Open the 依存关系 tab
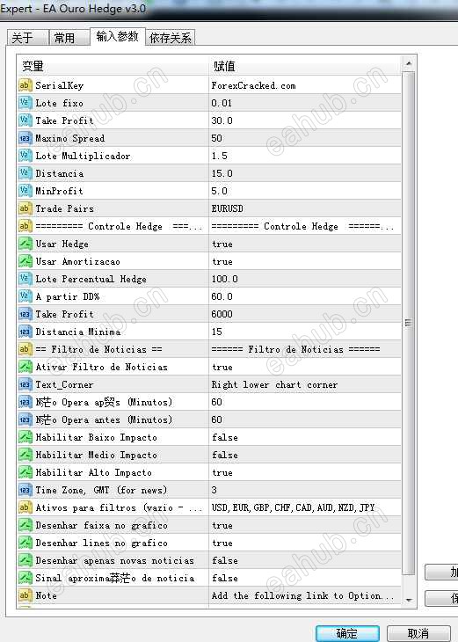This screenshot has width=458, height=642. (x=171, y=38)
